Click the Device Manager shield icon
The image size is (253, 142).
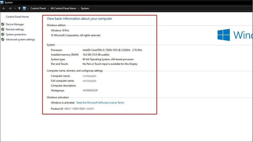pyautogui.click(x=3, y=24)
